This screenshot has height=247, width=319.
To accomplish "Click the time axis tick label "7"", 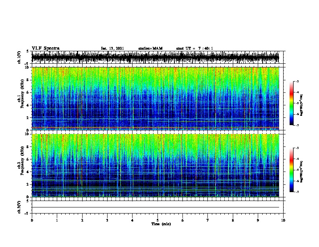I will 208,220.
